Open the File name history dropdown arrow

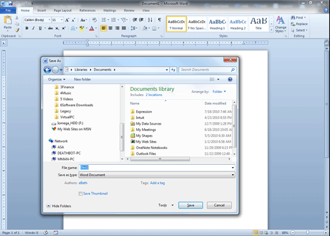[233, 168]
